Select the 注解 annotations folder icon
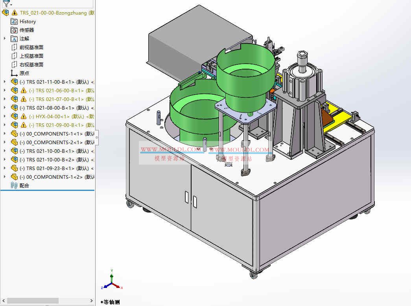Viewport: 411px width, 306px height. [x=14, y=38]
